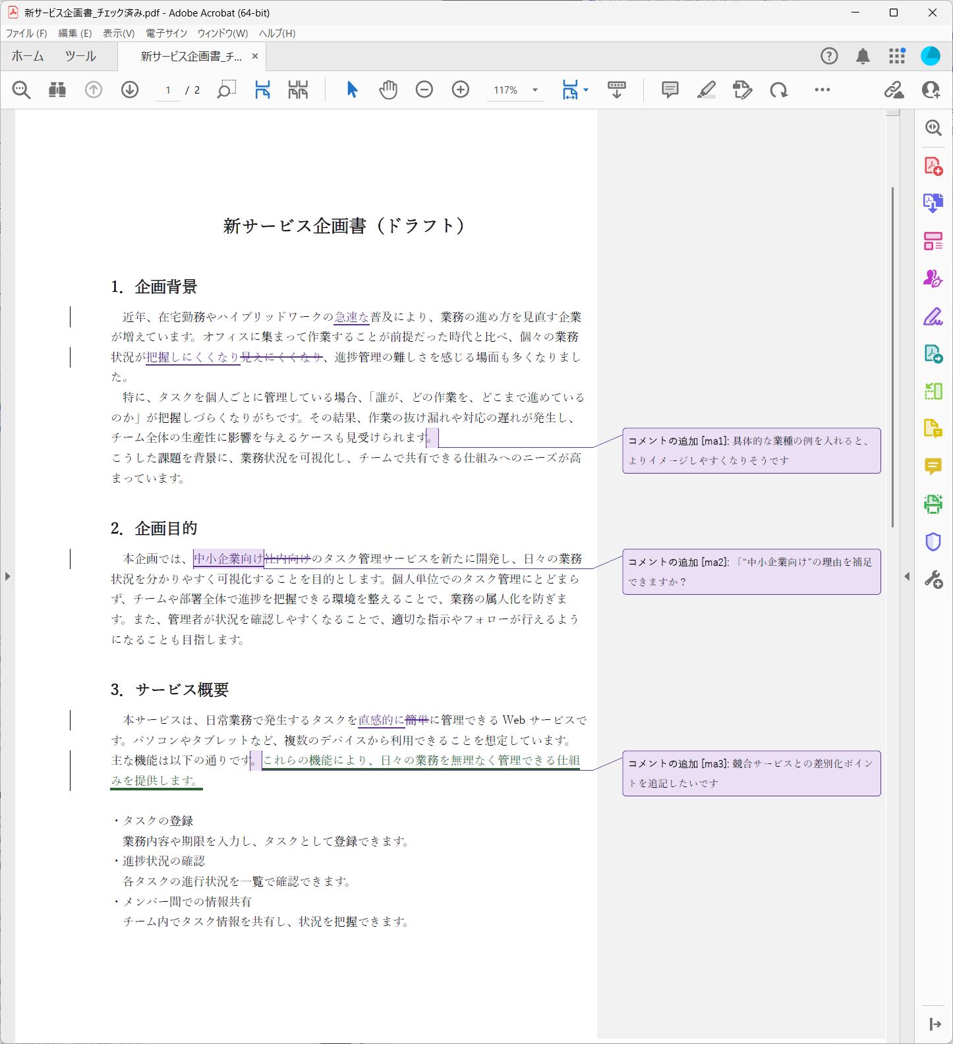953x1044 pixels.
Task: Click the vertical document scrollbar
Action: coord(892,357)
